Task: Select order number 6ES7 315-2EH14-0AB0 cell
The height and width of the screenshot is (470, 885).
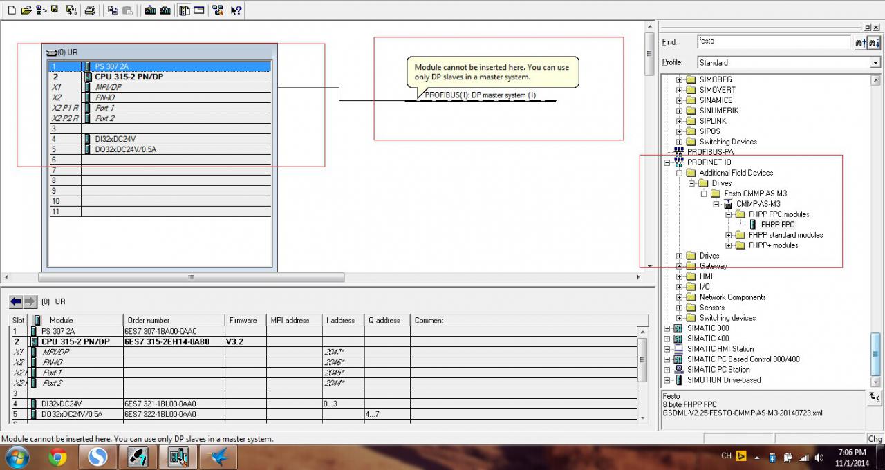Action: [x=174, y=341]
